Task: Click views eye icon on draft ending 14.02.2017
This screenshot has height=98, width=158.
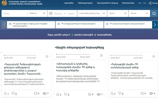Action: 151,94
